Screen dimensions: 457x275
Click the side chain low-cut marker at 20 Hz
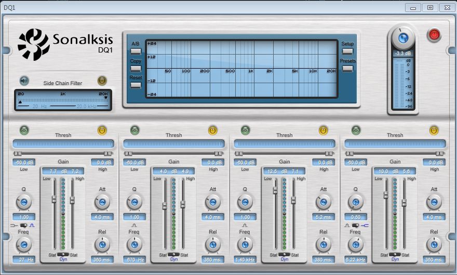point(20,102)
